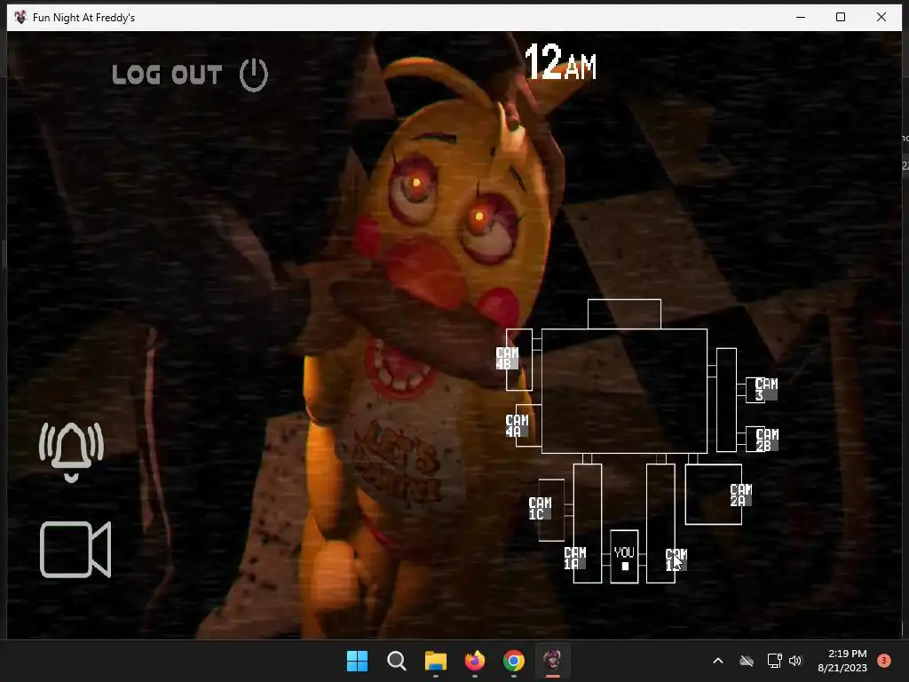Viewport: 909px width, 682px height.
Task: Launch Firefox from the taskbar
Action: pos(475,661)
